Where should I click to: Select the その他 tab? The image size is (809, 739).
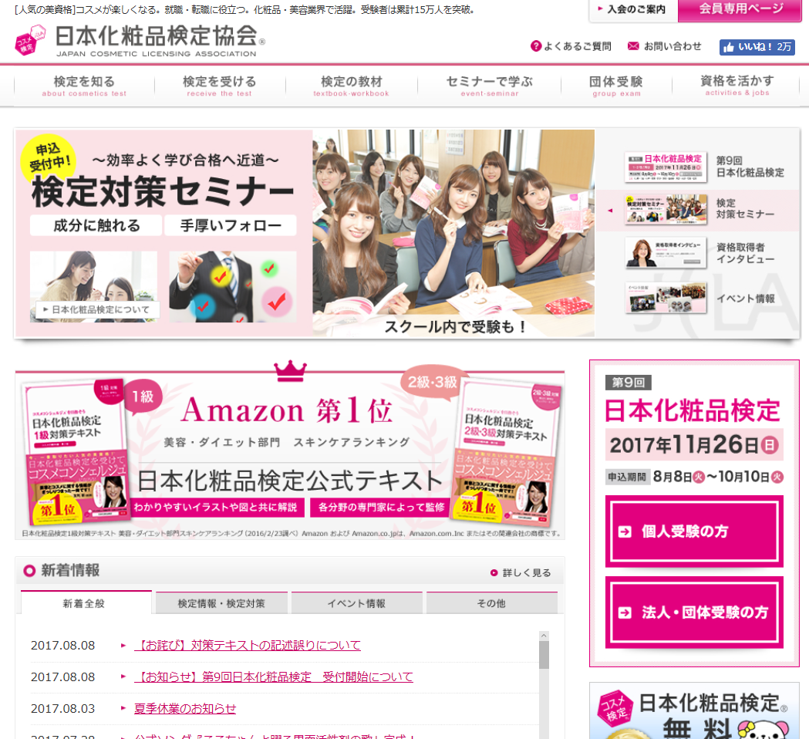492,602
